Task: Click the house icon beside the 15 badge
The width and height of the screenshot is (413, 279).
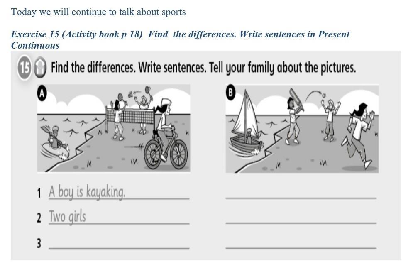Action: tap(39, 68)
